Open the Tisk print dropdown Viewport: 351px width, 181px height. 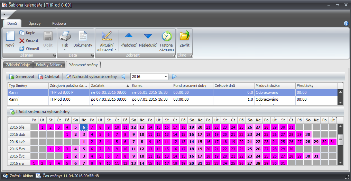[x=65, y=49]
